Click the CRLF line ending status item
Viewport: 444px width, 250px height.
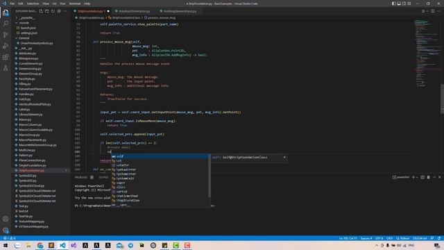[389, 238]
